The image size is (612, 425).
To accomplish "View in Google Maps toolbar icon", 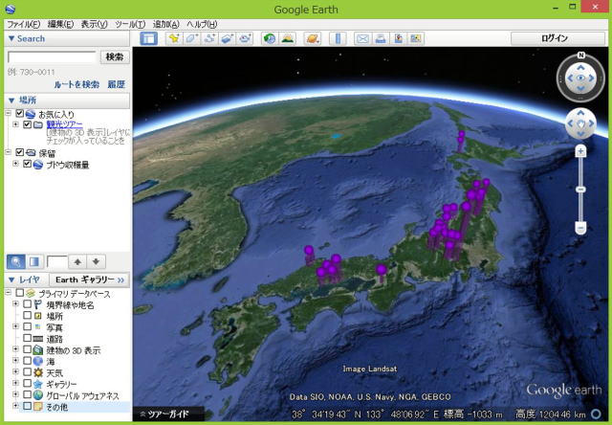I will (416, 38).
